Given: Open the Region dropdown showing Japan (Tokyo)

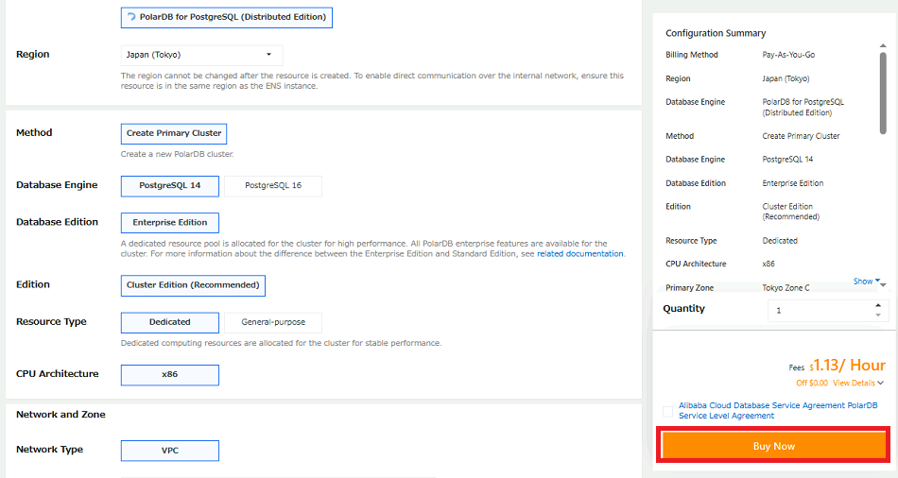Looking at the screenshot, I should point(201,55).
